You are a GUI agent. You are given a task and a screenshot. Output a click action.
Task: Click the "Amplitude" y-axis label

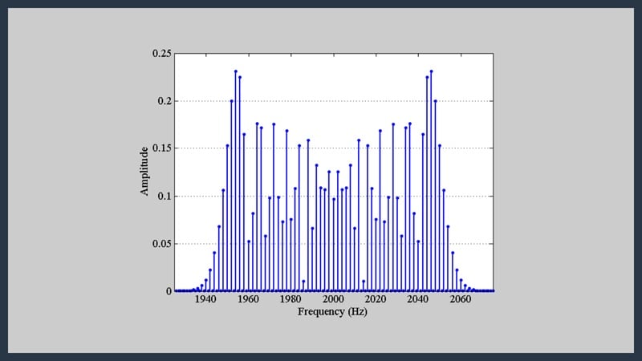pos(144,171)
